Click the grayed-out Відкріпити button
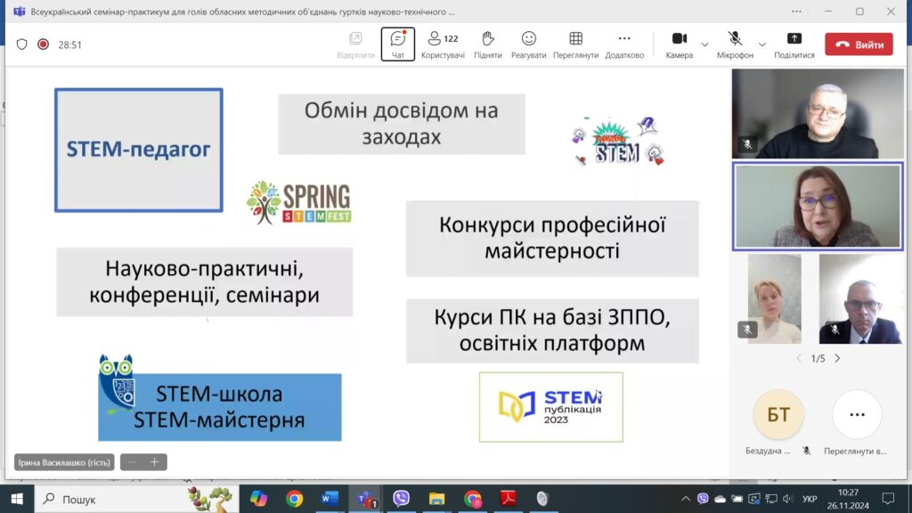The height and width of the screenshot is (513, 912). coord(355,45)
